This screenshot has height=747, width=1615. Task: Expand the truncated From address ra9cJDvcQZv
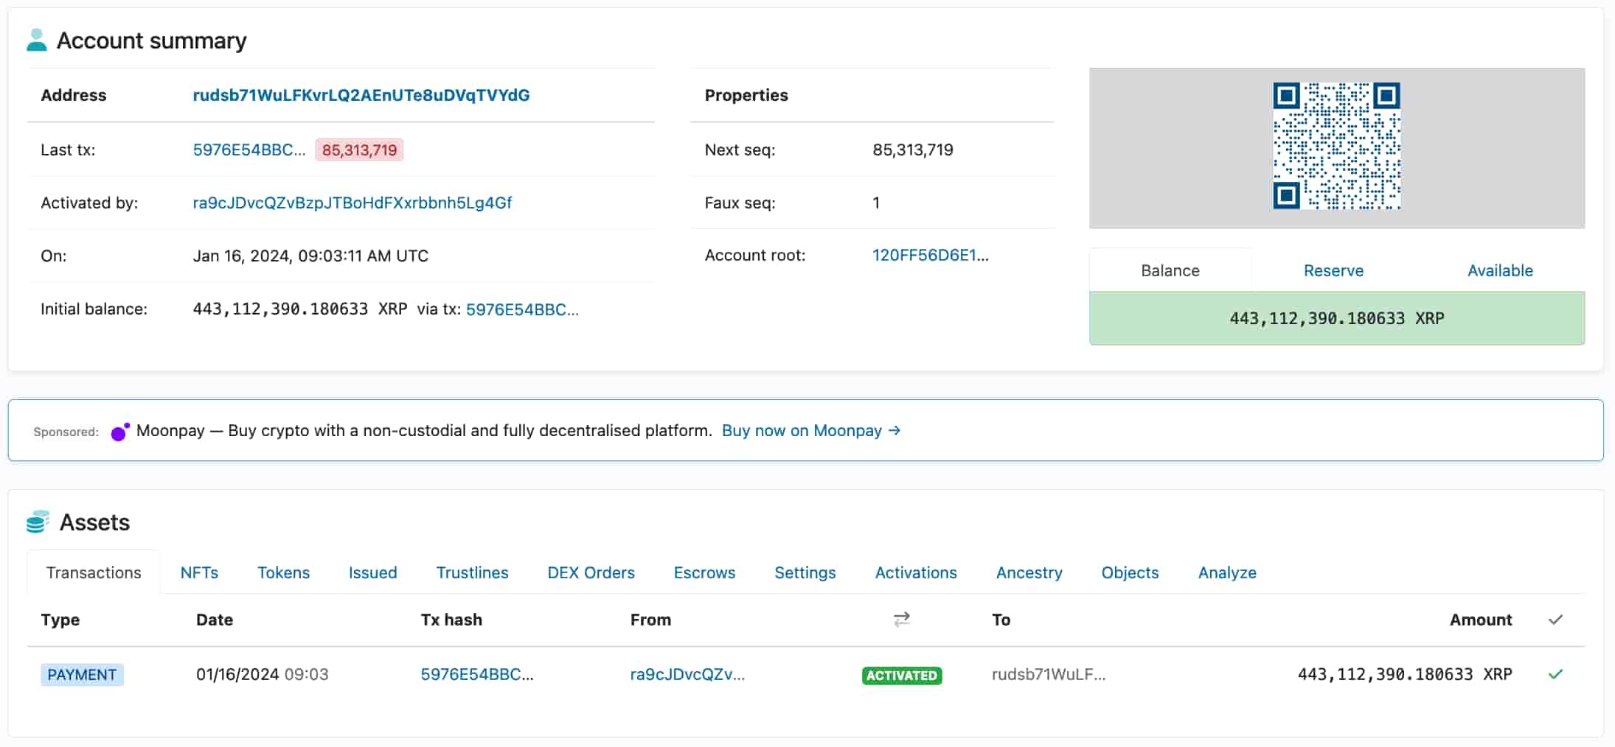[687, 673]
